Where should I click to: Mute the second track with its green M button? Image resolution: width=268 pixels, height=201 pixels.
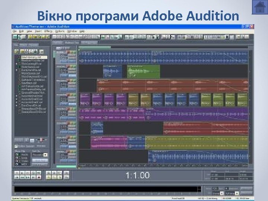74,66
